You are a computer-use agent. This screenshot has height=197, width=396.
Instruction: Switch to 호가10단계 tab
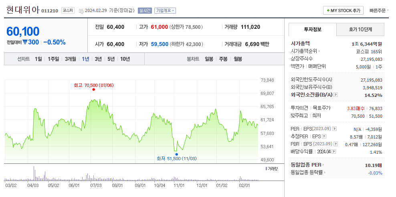tap(360, 29)
